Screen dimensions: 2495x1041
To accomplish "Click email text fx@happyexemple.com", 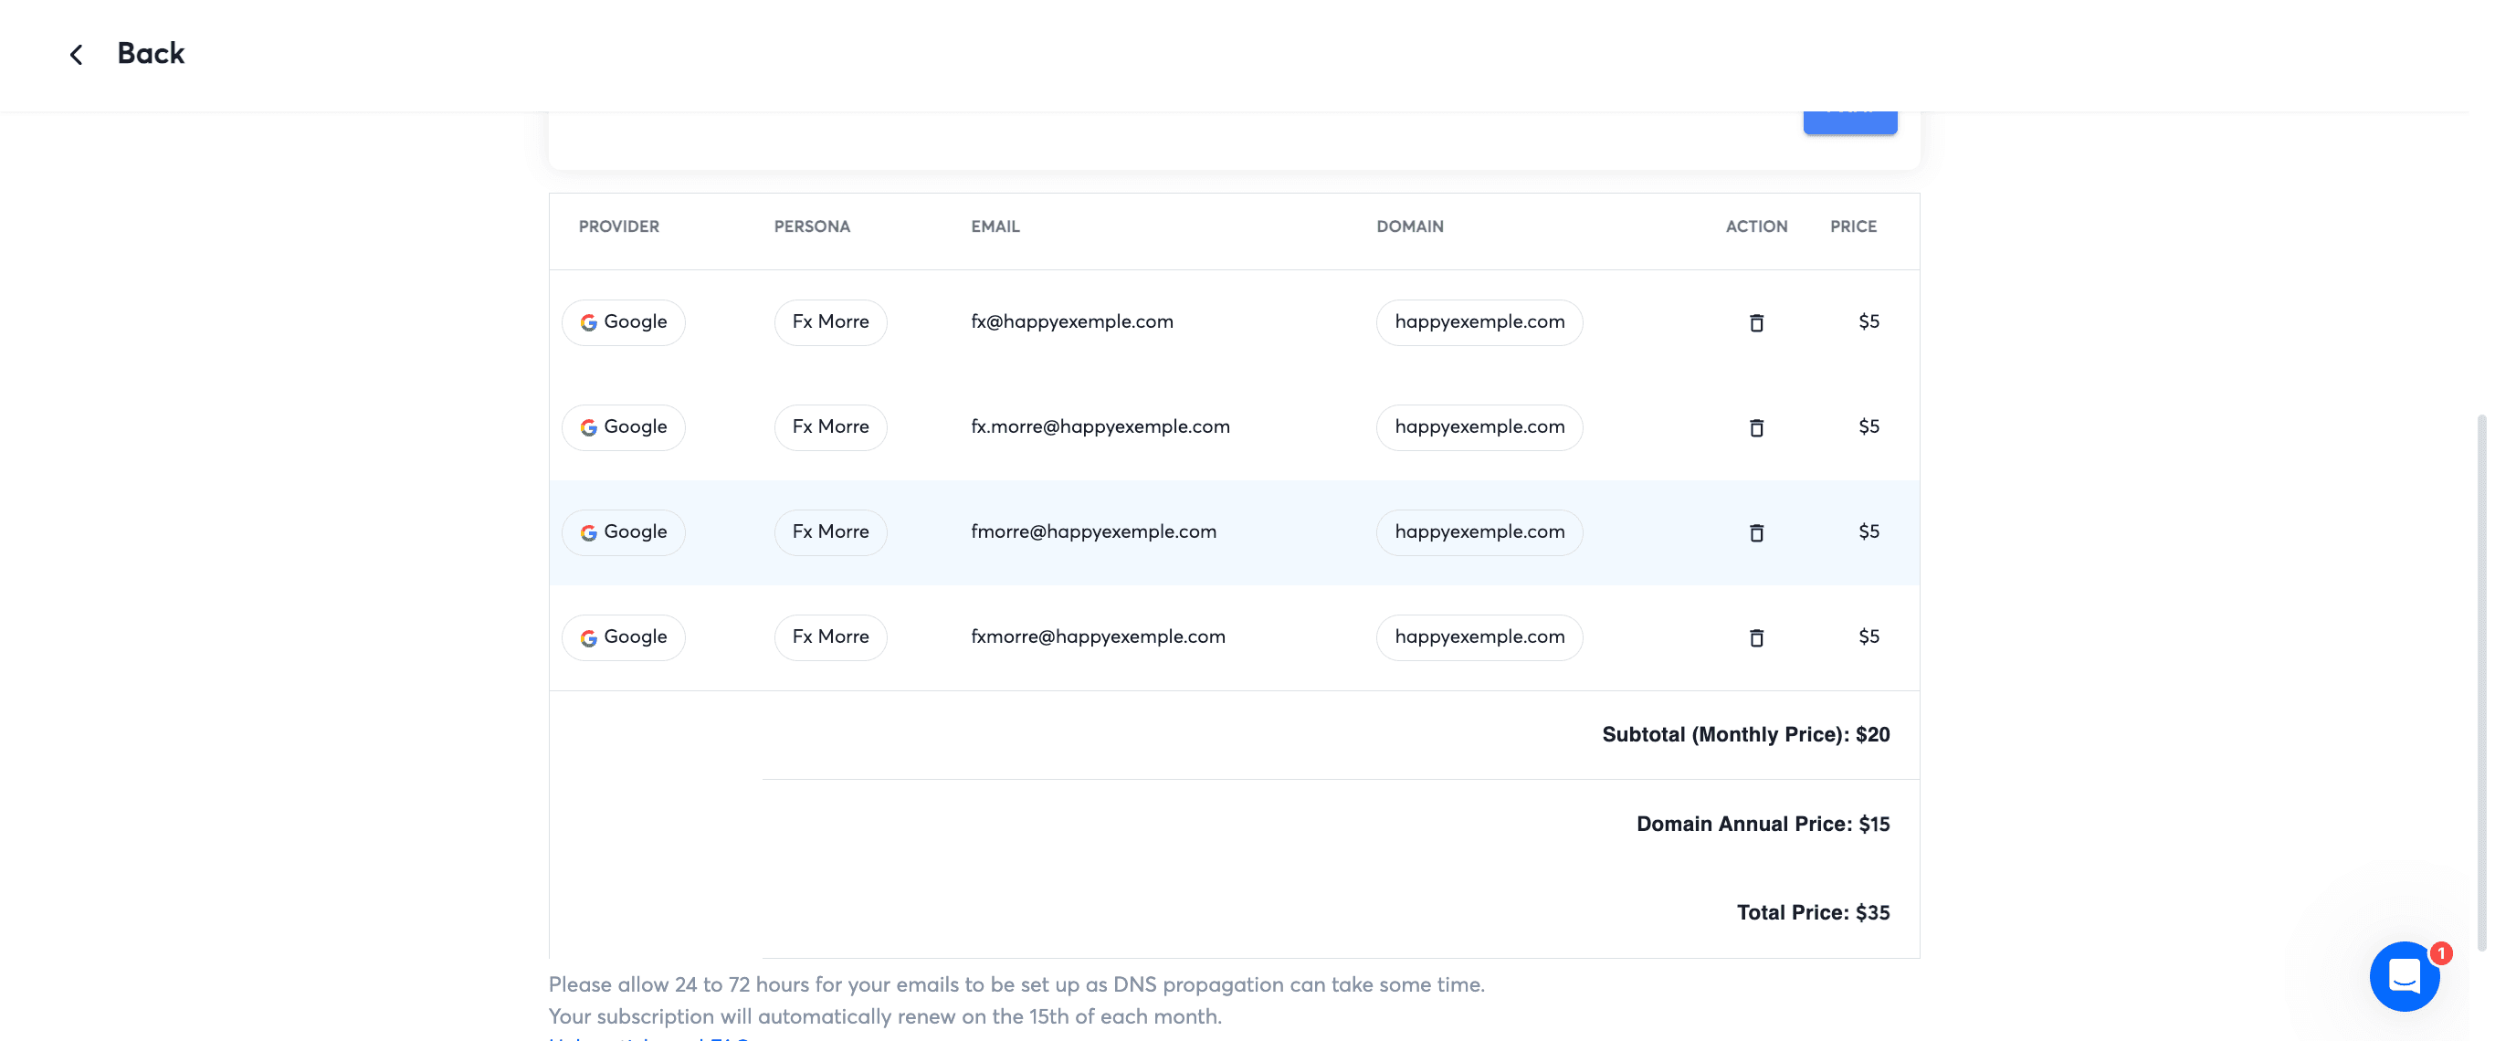I will point(1071,321).
